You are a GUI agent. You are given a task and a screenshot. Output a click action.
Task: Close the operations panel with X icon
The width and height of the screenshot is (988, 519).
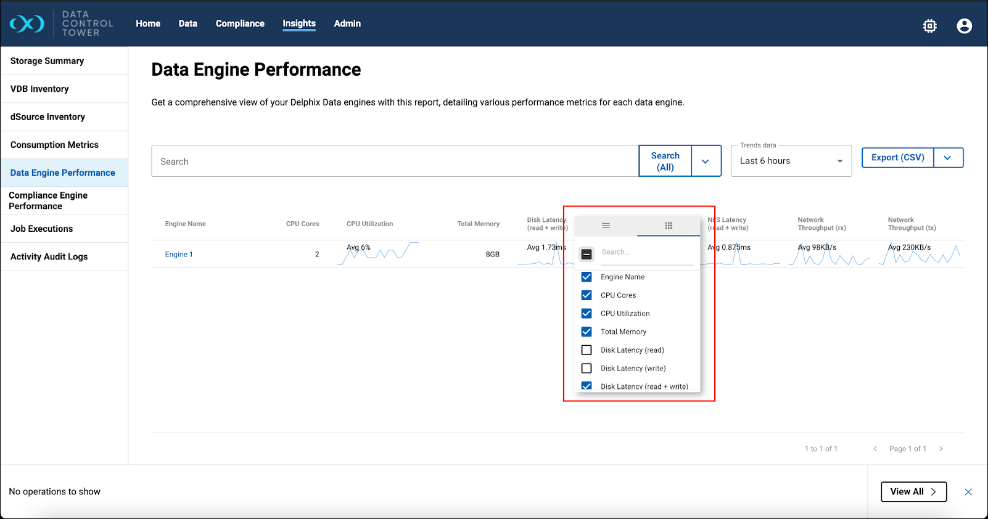968,492
